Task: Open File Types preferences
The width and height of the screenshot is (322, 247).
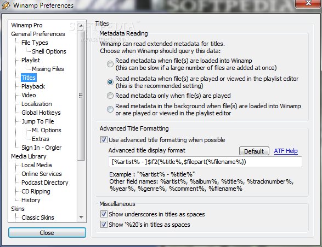Action: 35,43
